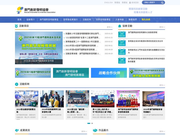This screenshot has width=180, height=135.
Task: Open 發明會拜訪江門科協及多個科技團體 item
Action: [146, 51]
